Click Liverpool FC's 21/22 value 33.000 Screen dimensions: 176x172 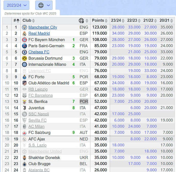pyautogui.click(x=150, y=71)
